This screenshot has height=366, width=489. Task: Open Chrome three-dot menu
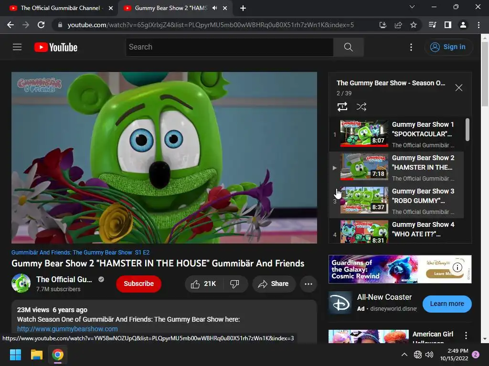tap(478, 25)
